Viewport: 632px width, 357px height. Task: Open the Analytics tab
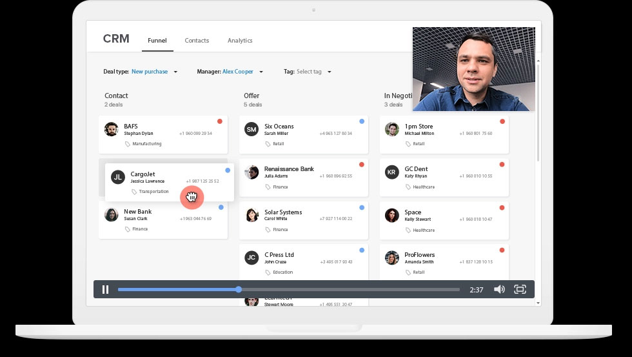240,41
